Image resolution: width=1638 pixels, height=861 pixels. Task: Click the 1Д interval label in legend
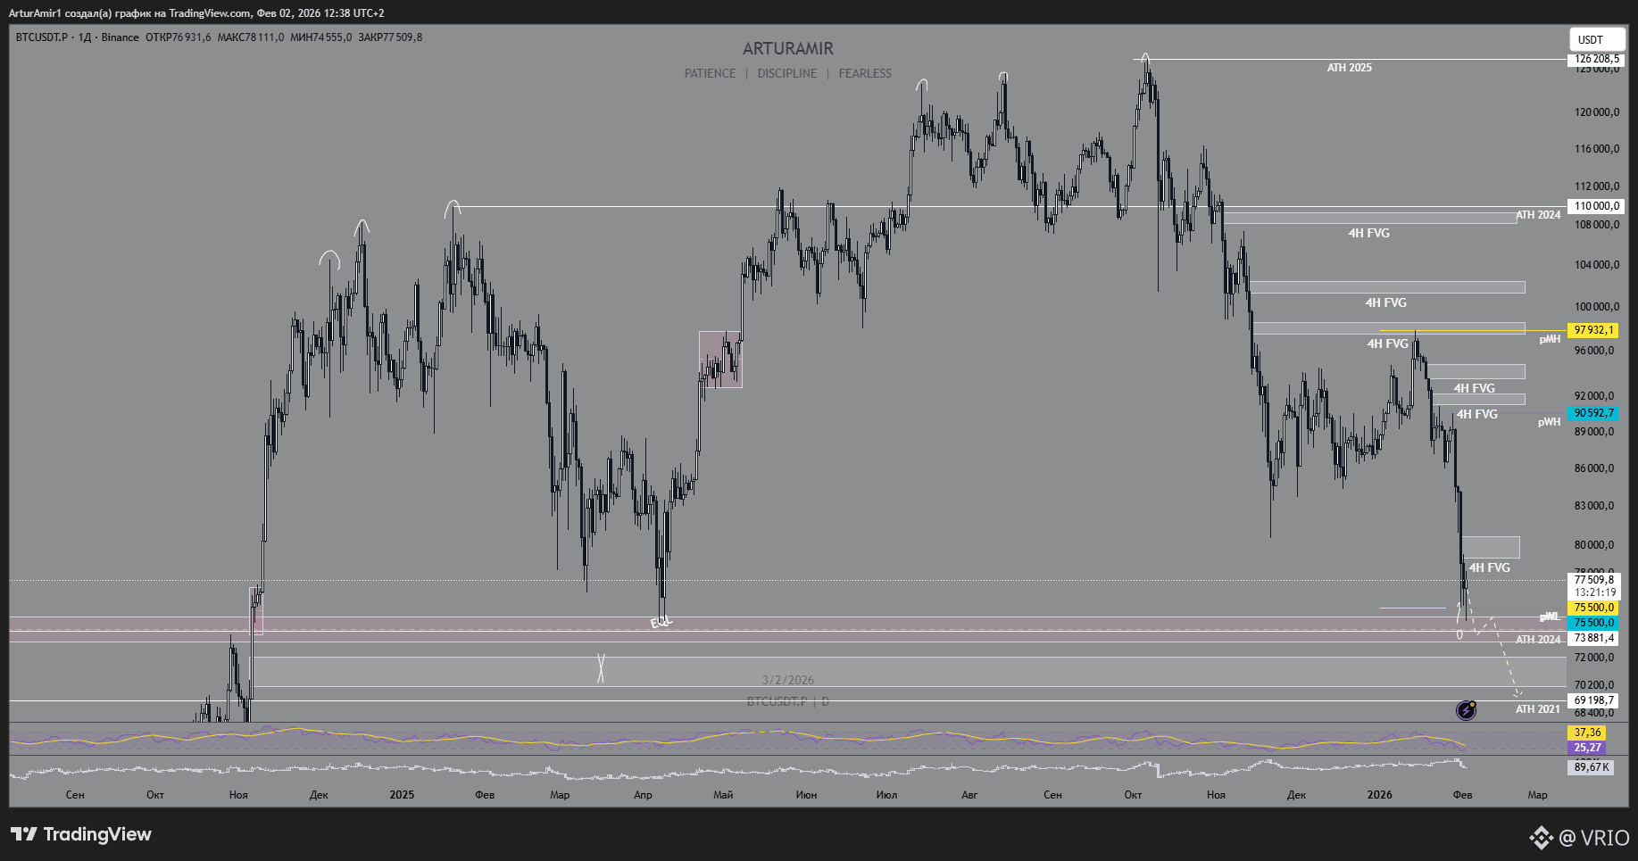pyautogui.click(x=85, y=37)
